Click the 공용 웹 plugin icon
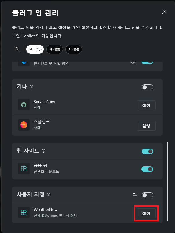This screenshot has width=175, height=233. 24,169
